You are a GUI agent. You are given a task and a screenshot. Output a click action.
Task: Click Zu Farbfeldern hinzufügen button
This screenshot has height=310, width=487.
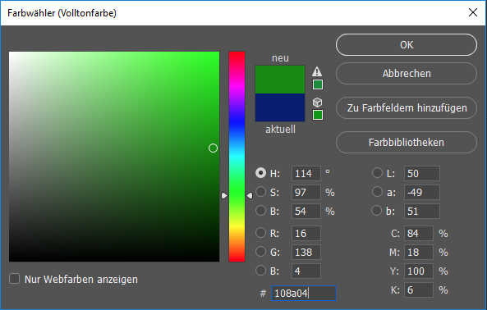pos(407,108)
